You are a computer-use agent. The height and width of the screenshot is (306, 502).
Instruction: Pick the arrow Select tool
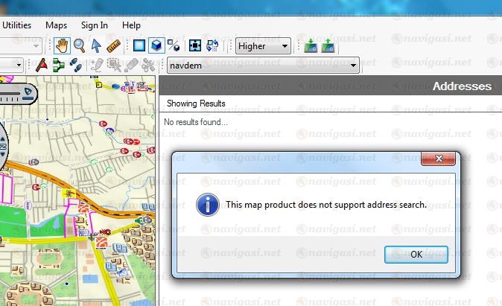pos(96,46)
